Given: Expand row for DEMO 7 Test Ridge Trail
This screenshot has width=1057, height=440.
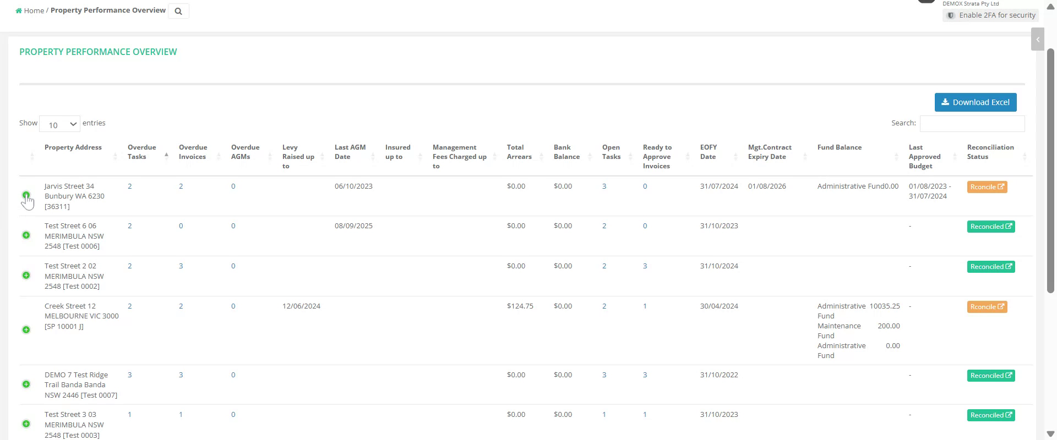Looking at the screenshot, I should pyautogui.click(x=26, y=384).
